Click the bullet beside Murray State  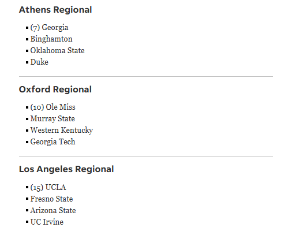(27, 119)
